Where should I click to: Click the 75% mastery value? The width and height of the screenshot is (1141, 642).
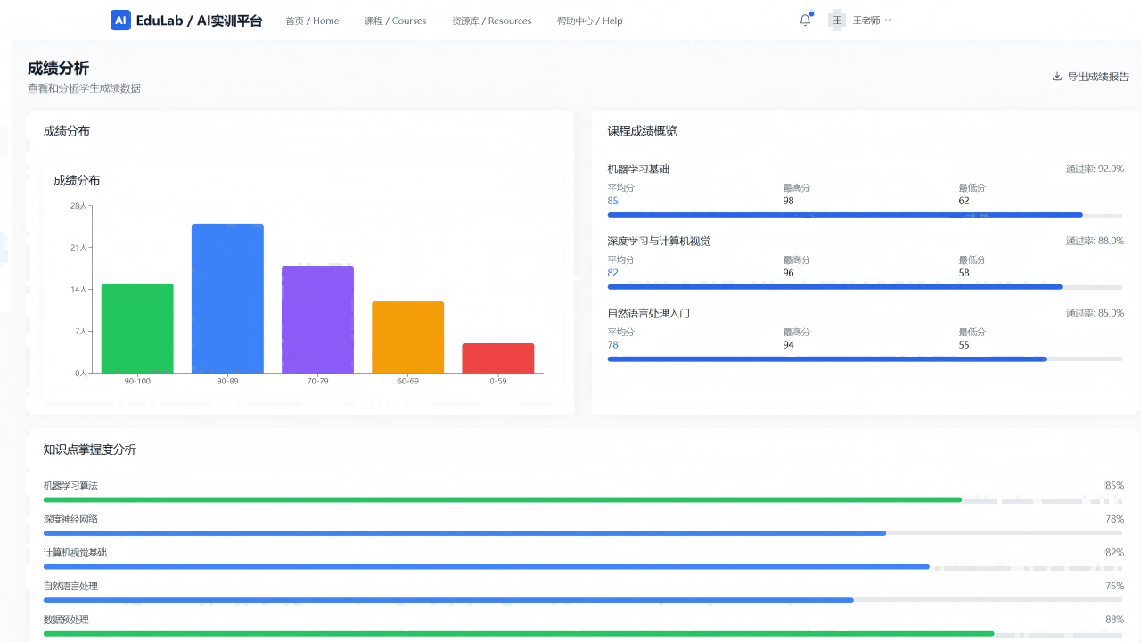[1114, 586]
